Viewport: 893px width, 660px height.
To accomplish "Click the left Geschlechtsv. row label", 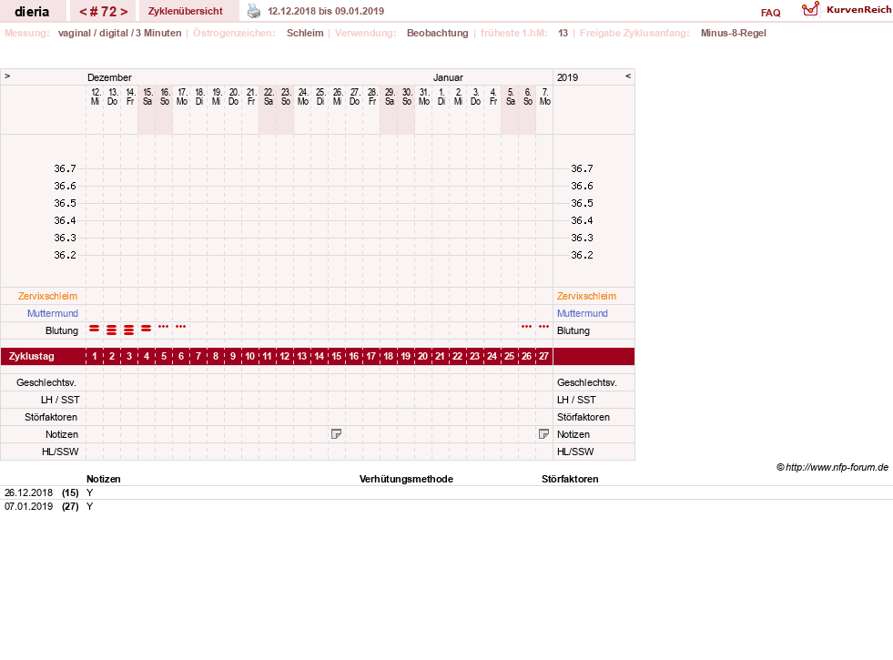I will (46, 382).
